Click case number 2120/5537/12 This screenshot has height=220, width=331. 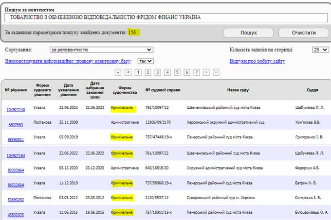click(157, 198)
